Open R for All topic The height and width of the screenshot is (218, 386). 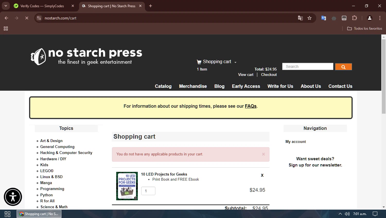(47, 201)
